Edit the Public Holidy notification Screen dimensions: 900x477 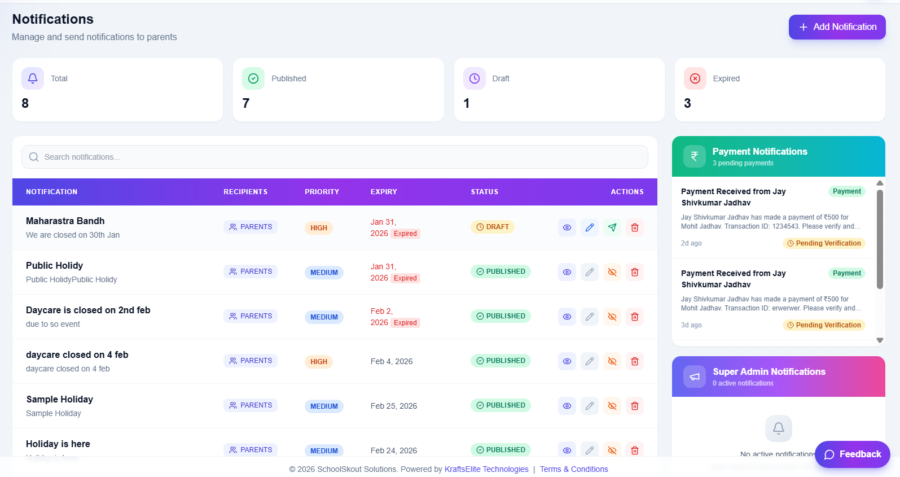click(x=590, y=272)
